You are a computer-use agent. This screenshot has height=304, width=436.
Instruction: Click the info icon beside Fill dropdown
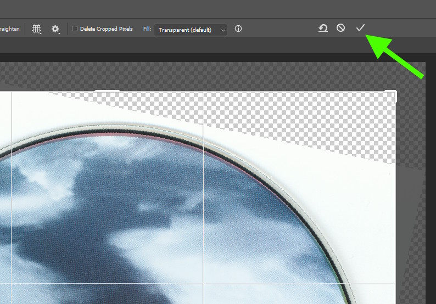pyautogui.click(x=238, y=29)
